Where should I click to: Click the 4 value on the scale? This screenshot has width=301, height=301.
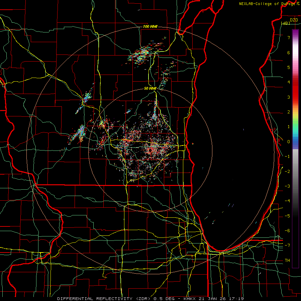tap(289, 82)
